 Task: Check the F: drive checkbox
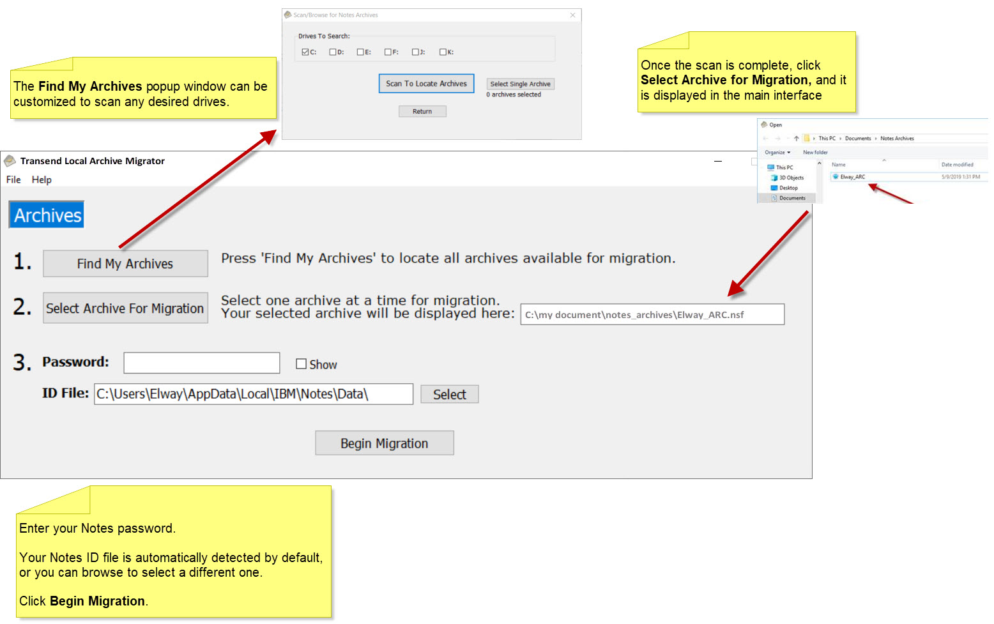pos(388,52)
